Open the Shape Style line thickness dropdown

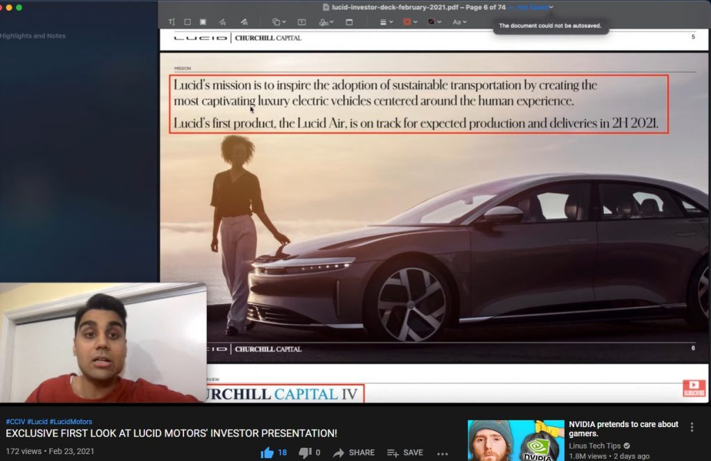pos(386,22)
